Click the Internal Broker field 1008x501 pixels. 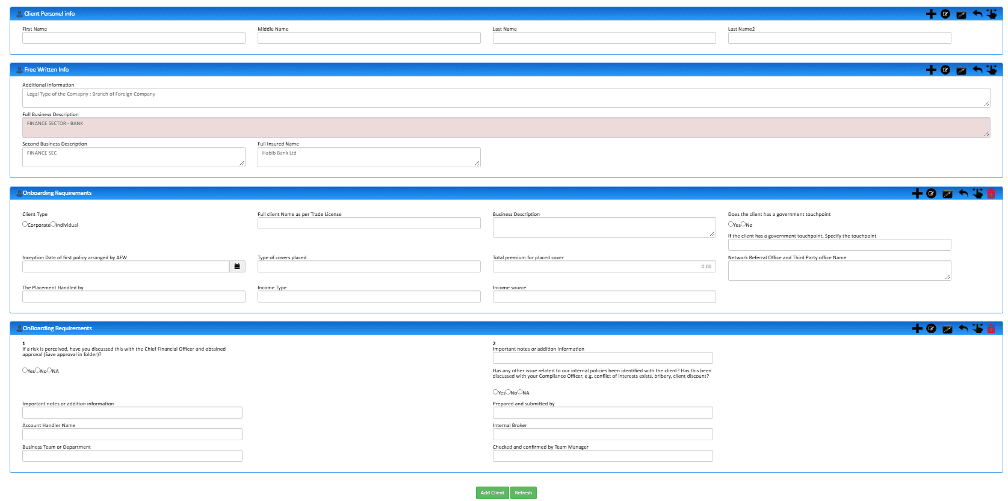coord(603,434)
